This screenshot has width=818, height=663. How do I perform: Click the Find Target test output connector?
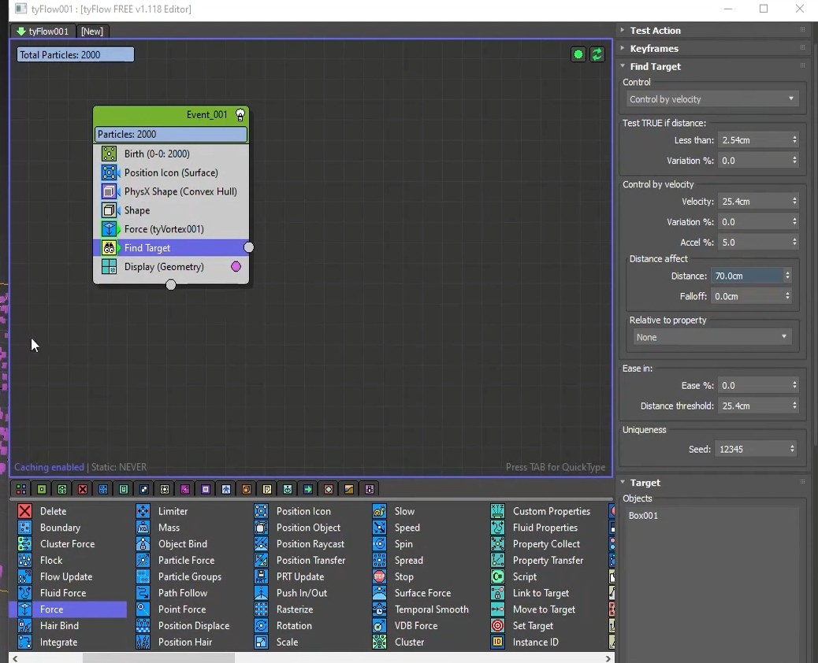coord(249,247)
